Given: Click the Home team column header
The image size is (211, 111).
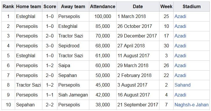Looking at the screenshot, I should pyautogui.click(x=28, y=6).
